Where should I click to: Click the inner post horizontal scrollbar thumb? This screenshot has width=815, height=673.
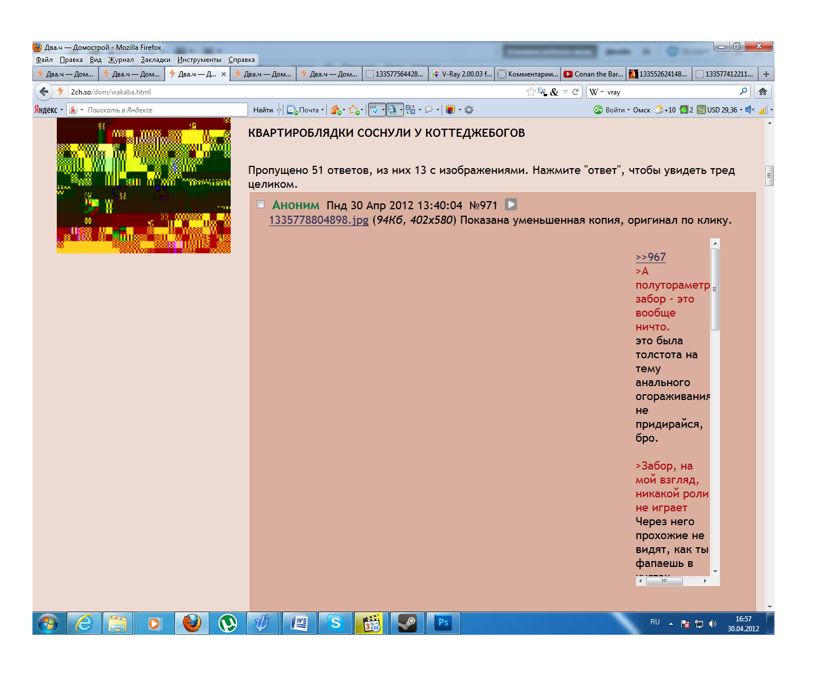point(664,580)
